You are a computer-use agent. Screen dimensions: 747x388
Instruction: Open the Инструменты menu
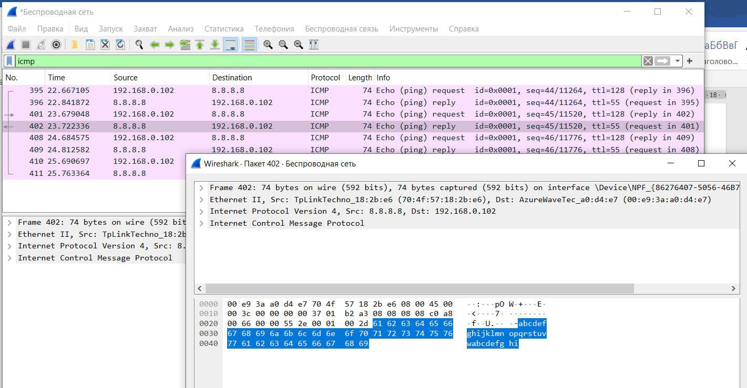coord(414,29)
